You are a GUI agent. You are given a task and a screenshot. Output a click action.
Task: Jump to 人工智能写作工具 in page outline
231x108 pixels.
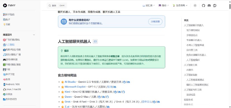click(193, 90)
